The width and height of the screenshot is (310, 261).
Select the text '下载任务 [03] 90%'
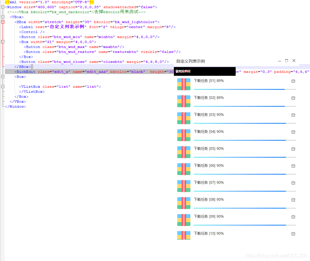(209, 115)
